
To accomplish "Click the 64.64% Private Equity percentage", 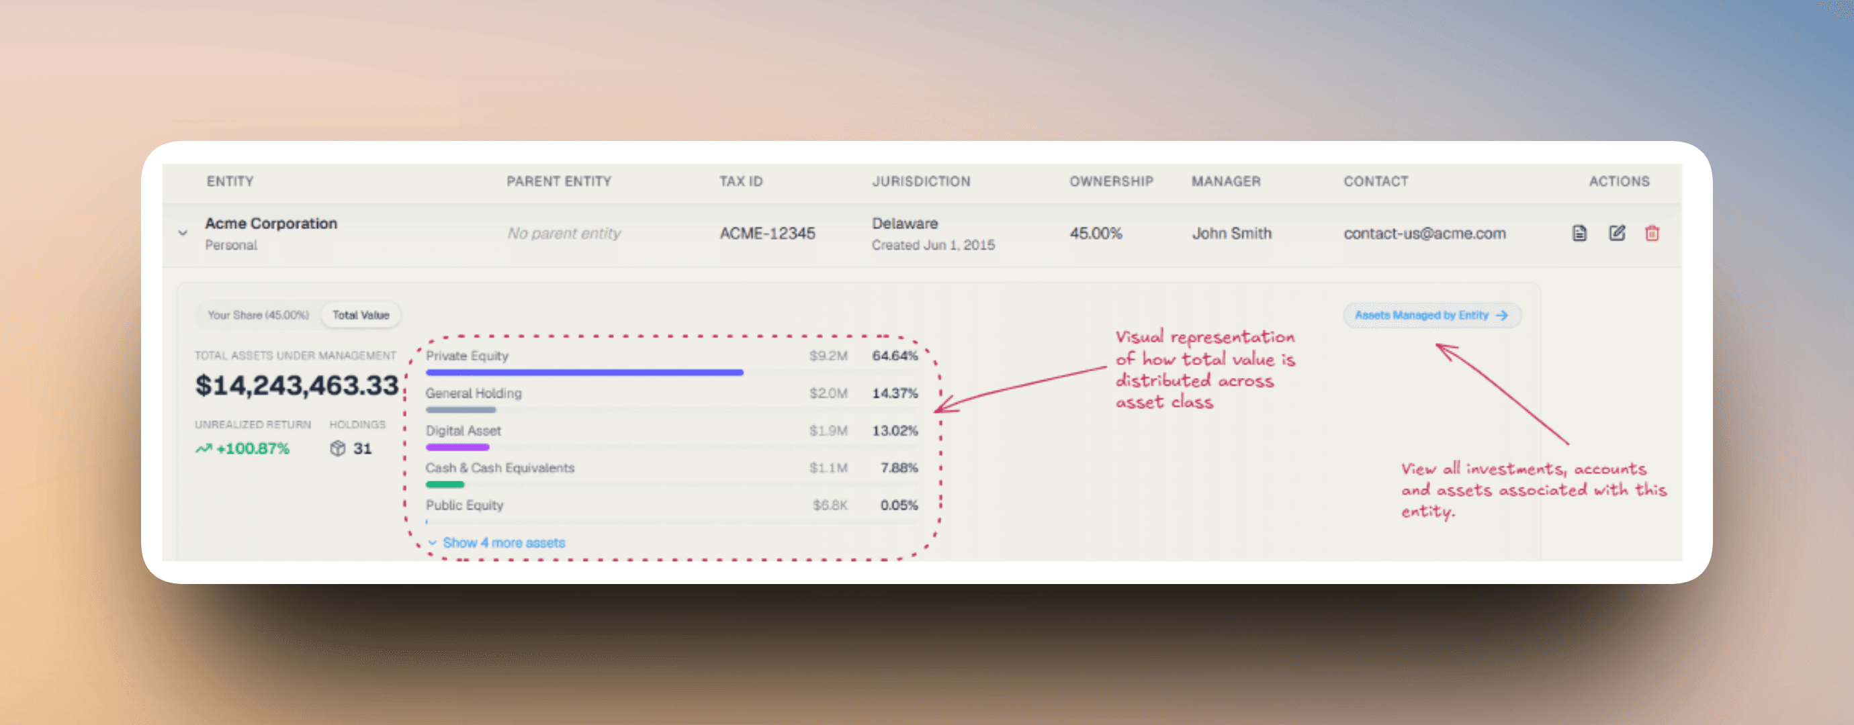I will coord(895,356).
